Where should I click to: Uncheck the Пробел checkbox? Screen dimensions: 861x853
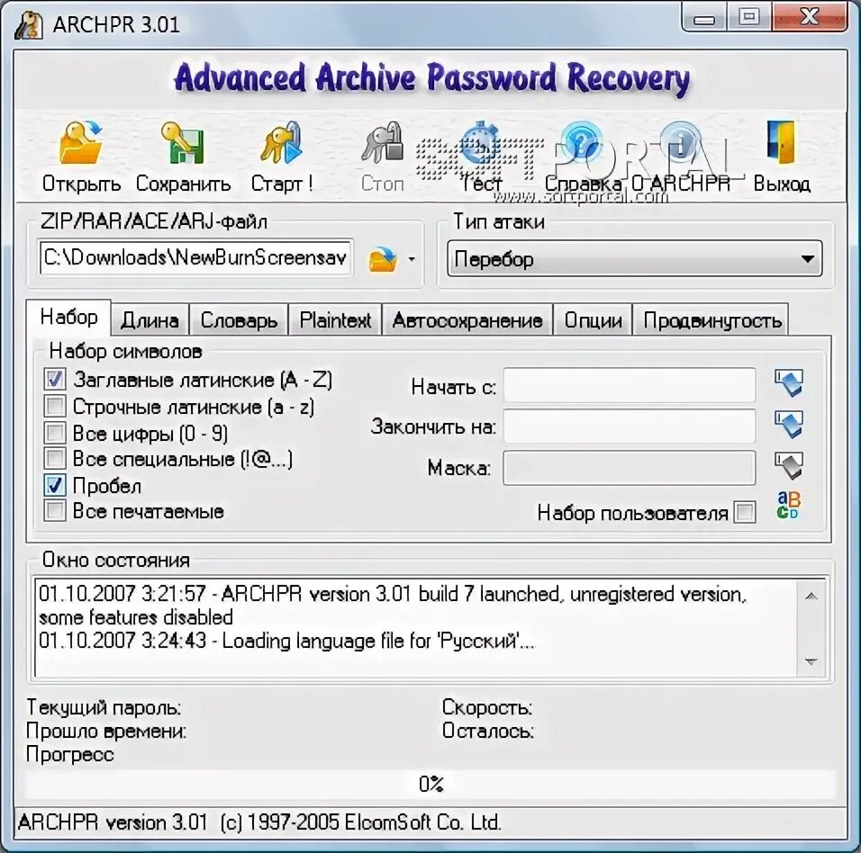(x=55, y=486)
